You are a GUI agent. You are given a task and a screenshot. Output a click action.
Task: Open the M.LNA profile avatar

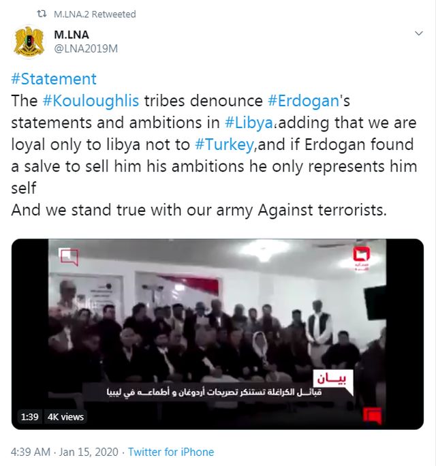point(29,42)
